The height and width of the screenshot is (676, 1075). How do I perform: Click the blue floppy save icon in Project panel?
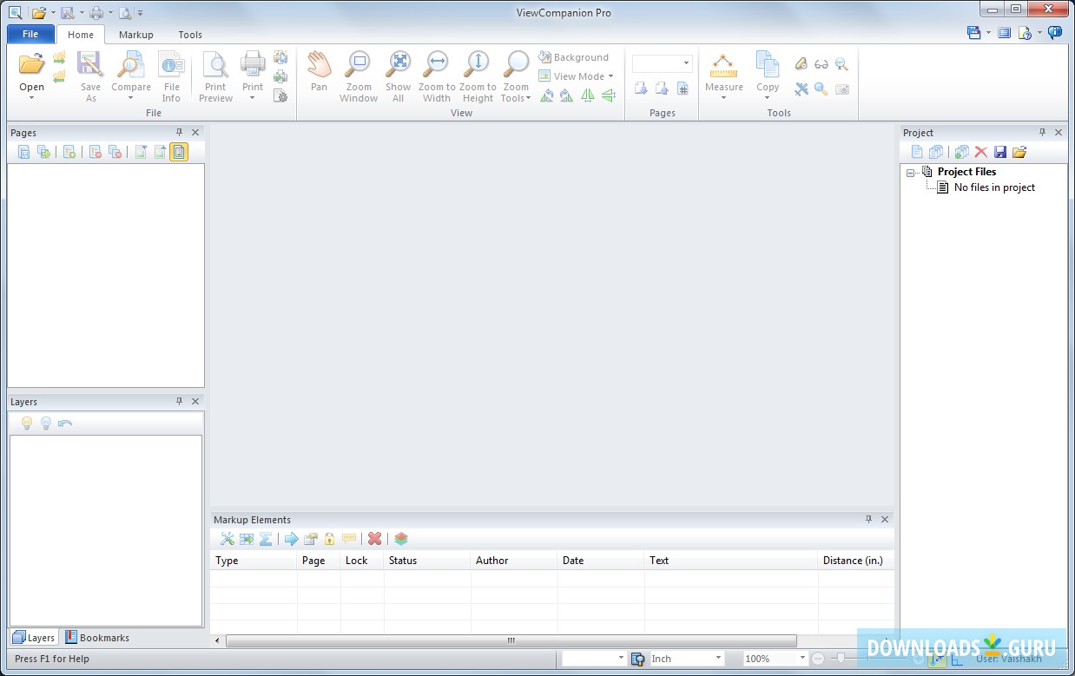pyautogui.click(x=1000, y=152)
